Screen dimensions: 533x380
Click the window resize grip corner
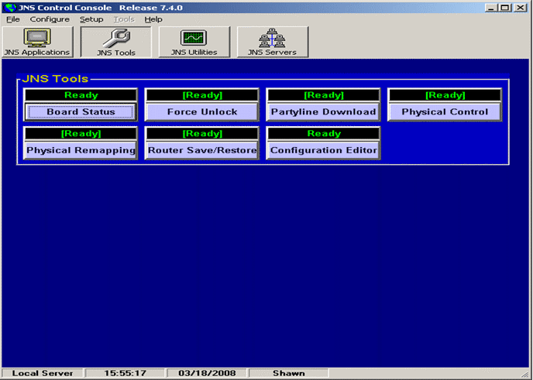coord(525,374)
